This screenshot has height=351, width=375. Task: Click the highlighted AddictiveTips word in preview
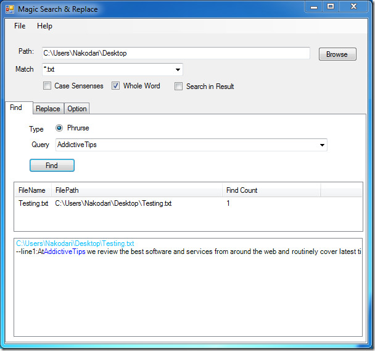tap(65, 252)
